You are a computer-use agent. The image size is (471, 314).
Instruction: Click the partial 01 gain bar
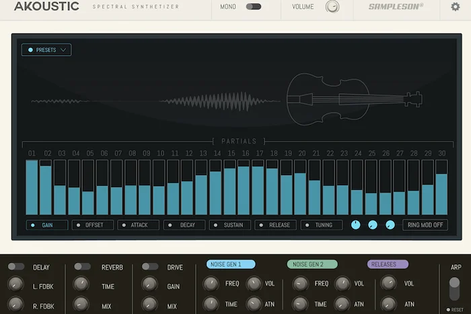point(32,187)
